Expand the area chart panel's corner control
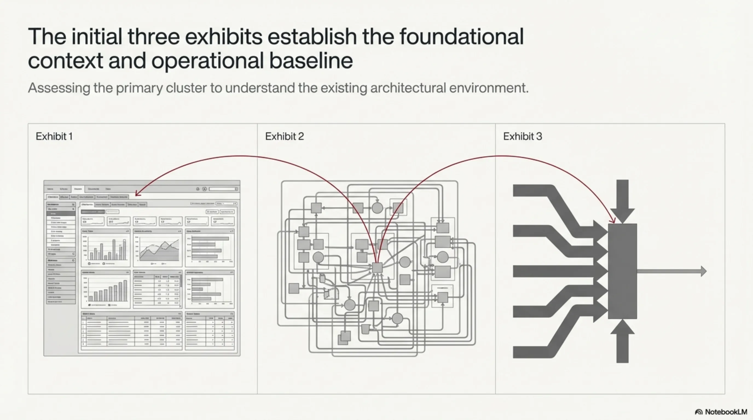The height and width of the screenshot is (420, 753). click(179, 231)
